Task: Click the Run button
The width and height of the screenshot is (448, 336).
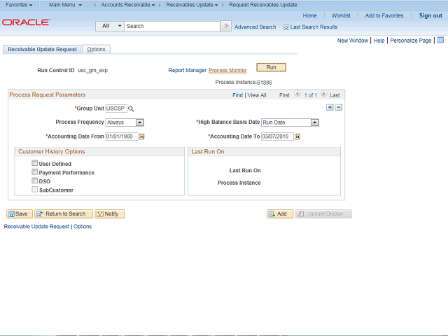Action: click(271, 67)
